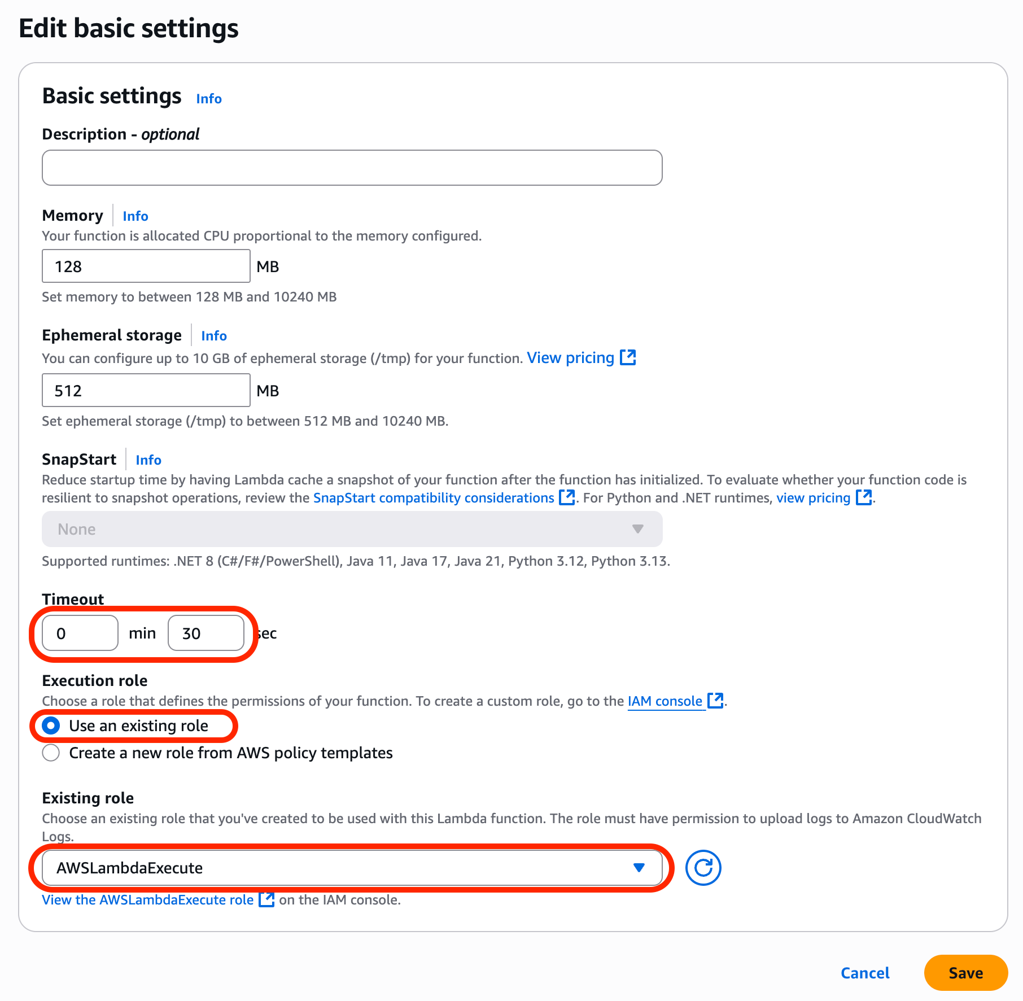
Task: Click Info beside Ephemeral storage
Action: click(213, 335)
